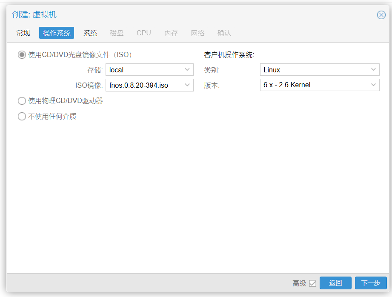
Task: Expand the 类别 Linux dropdown arrow
Action: pyautogui.click(x=373, y=69)
